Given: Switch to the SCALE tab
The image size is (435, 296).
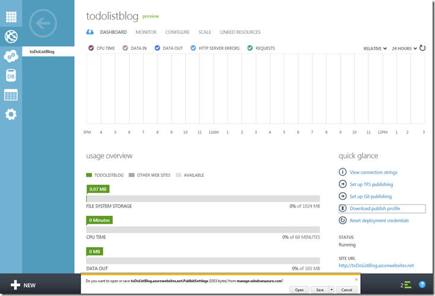Looking at the screenshot, I should (205, 32).
